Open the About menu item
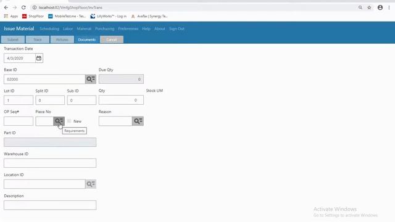The height and width of the screenshot is (222, 395). point(160,29)
